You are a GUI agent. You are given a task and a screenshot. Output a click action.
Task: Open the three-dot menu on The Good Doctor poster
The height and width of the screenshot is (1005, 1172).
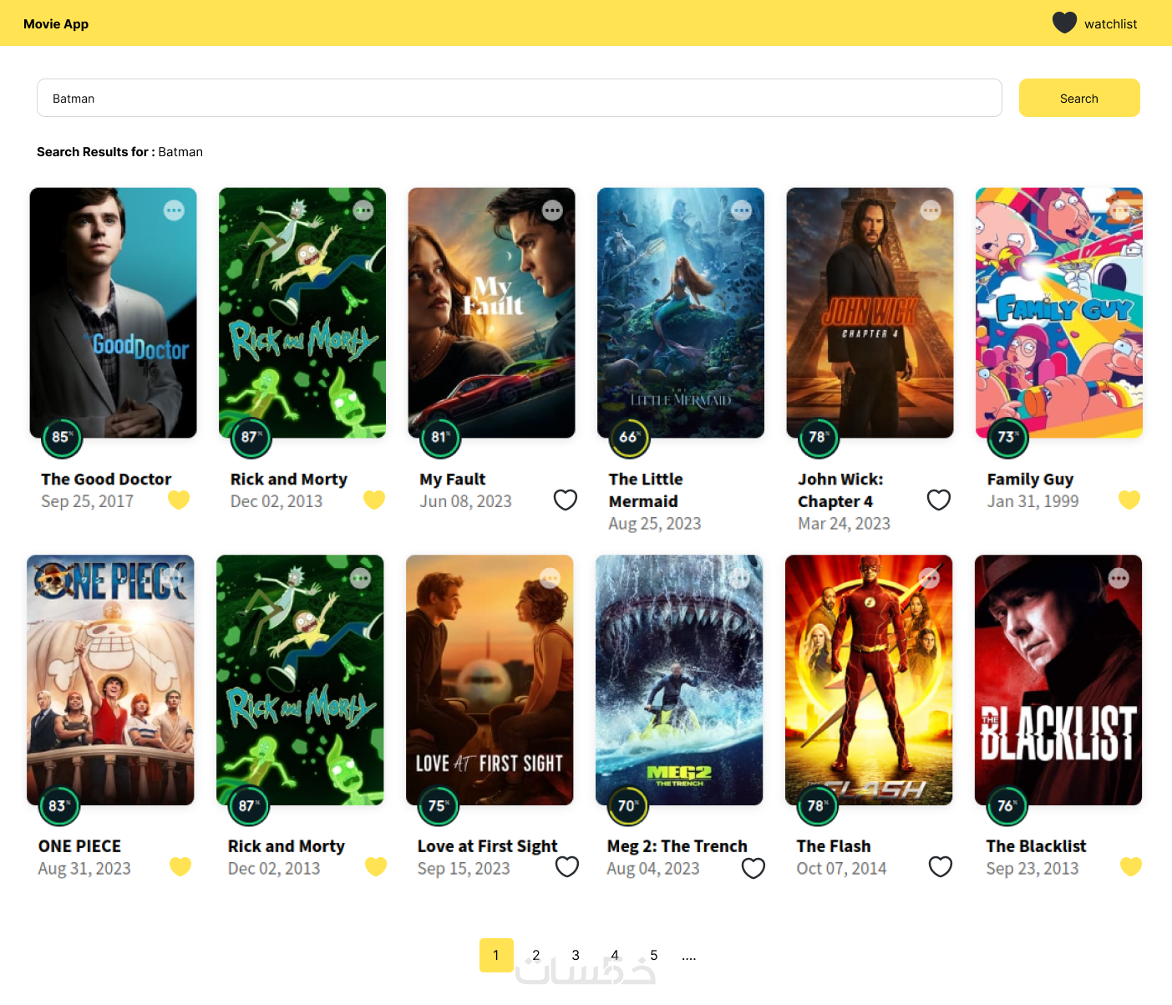click(174, 211)
